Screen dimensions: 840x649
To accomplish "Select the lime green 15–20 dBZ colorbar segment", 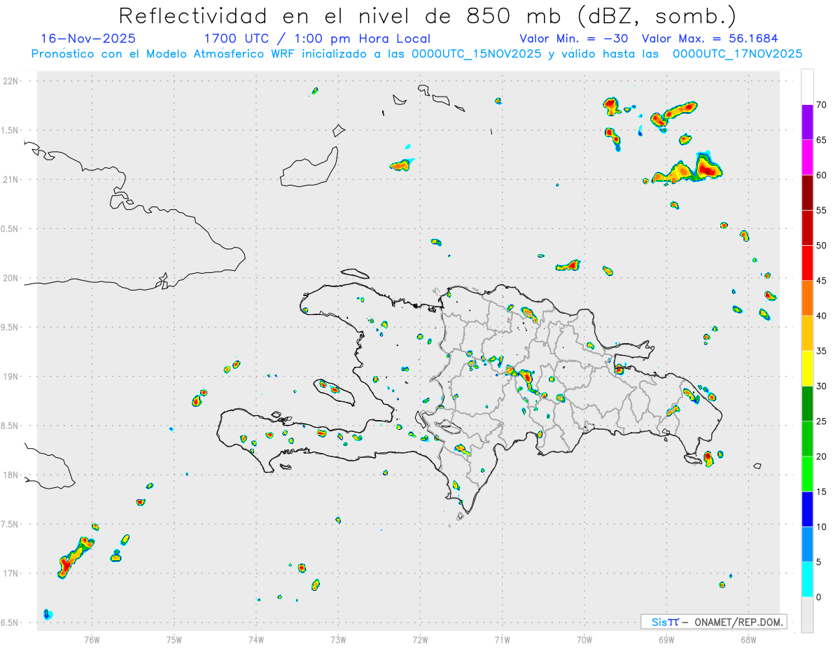I will tap(807, 474).
